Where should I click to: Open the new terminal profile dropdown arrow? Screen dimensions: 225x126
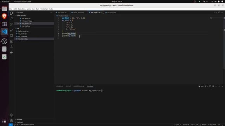(207, 86)
